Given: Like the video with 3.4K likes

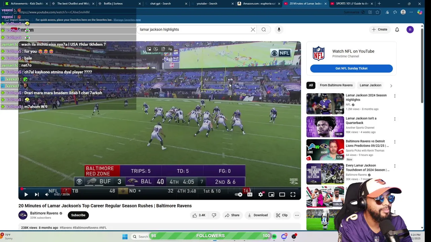Looking at the screenshot, I should tap(199, 215).
